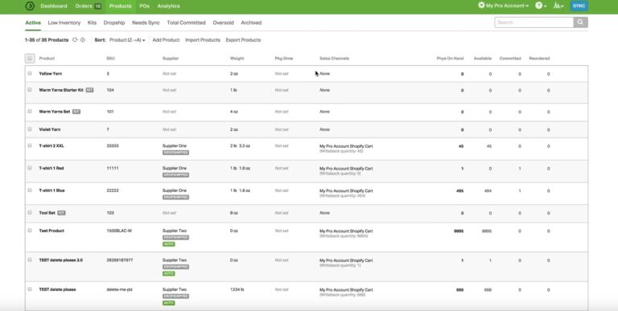Viewport: 618px width, 311px height.
Task: Click the refresh list icon
Action: [x=75, y=39]
